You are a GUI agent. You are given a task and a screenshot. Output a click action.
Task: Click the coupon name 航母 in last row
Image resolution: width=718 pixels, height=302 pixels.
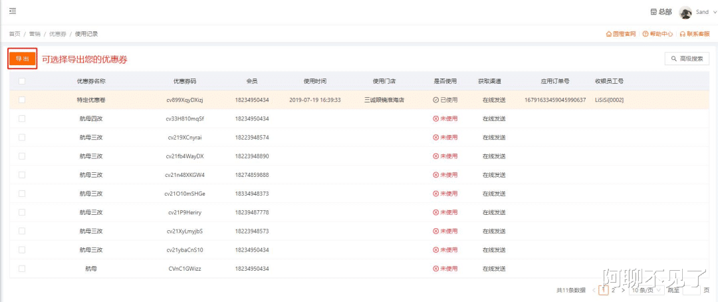point(91,269)
